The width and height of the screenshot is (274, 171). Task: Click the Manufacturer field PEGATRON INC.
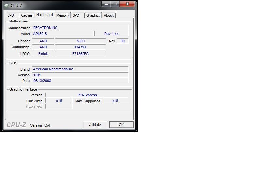click(x=80, y=28)
